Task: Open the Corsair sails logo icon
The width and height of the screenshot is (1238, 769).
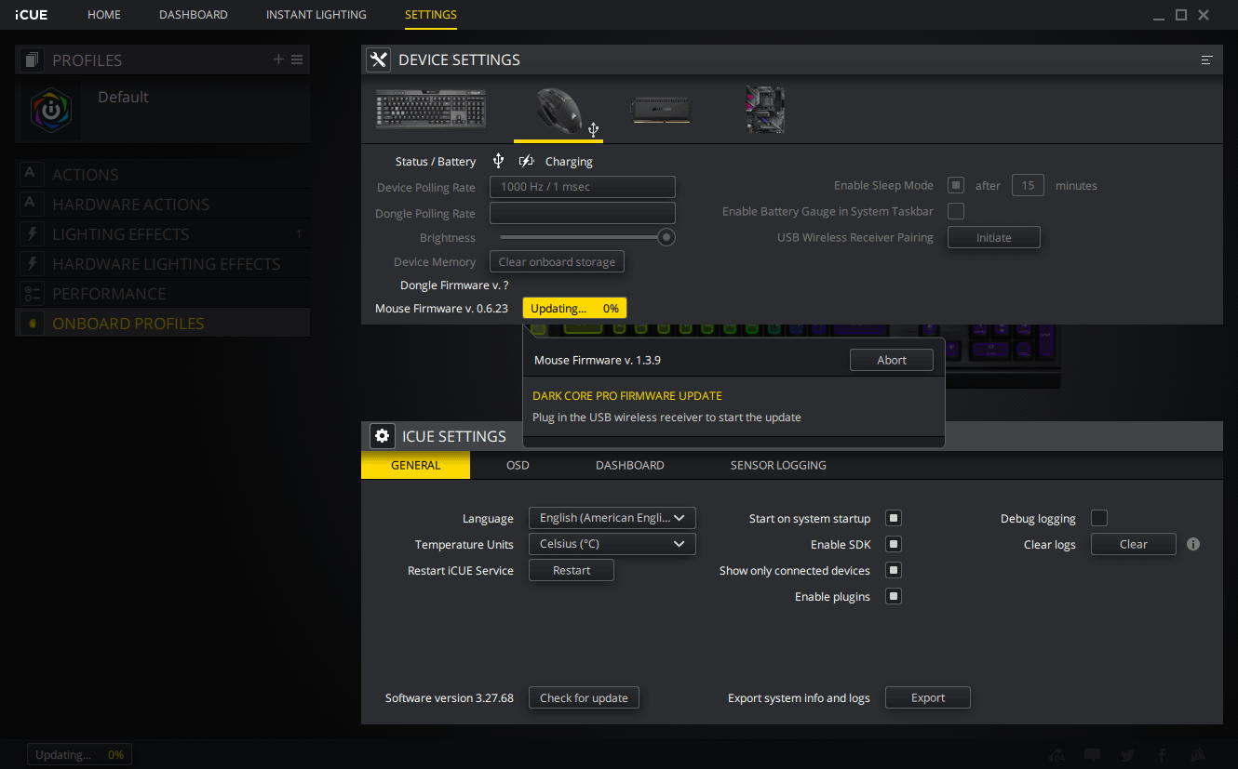Action: (x=1199, y=755)
